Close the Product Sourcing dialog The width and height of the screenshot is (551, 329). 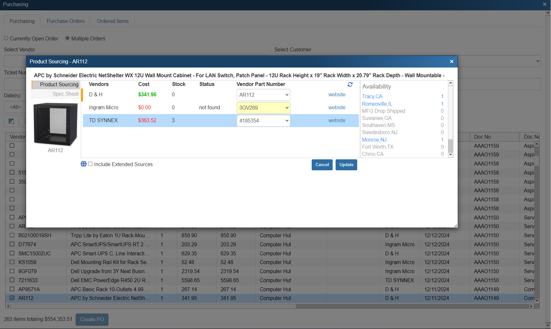tap(452, 61)
